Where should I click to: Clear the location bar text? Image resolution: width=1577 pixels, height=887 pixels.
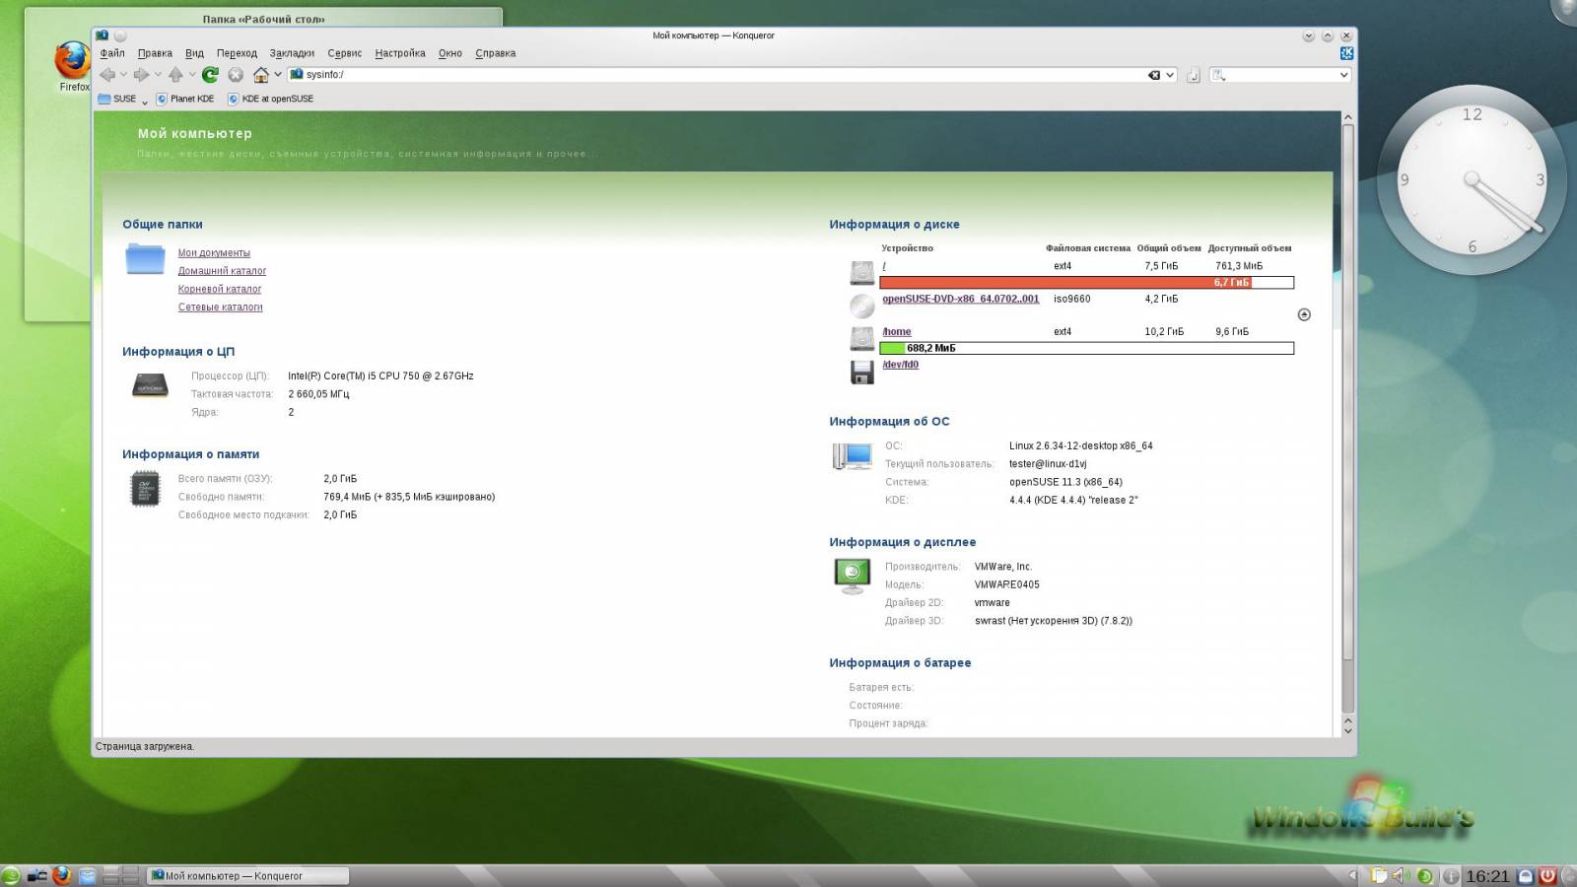point(1154,75)
